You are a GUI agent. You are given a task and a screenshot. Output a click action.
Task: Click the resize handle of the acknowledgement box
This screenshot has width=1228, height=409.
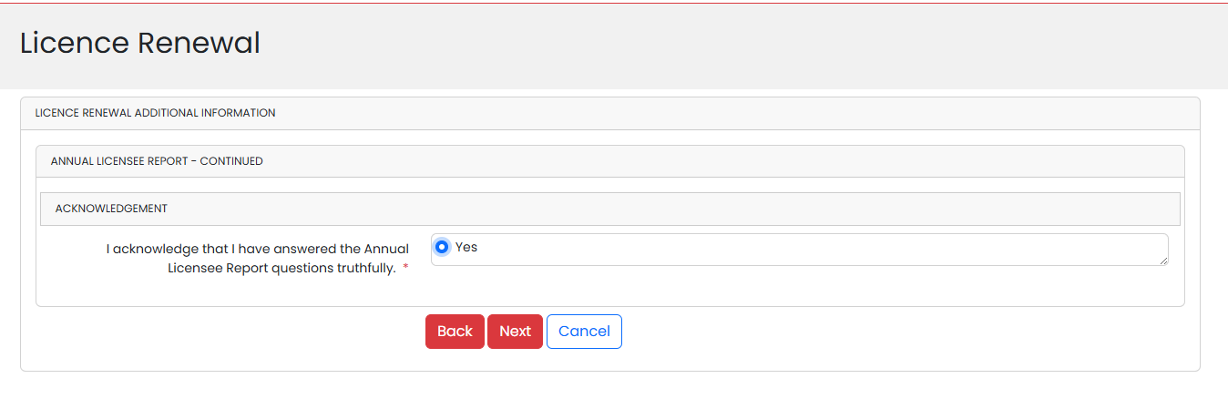[1163, 261]
